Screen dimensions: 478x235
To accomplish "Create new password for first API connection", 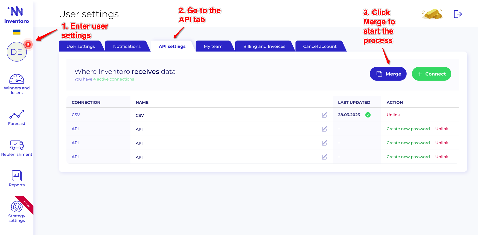I will pyautogui.click(x=408, y=129).
